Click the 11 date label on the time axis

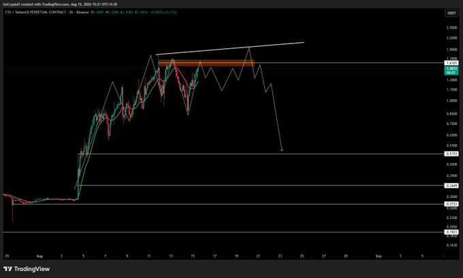[149, 256]
